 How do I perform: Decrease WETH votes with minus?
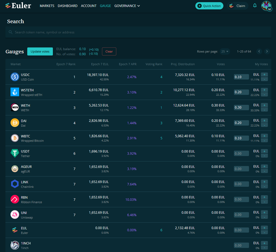click(264, 110)
